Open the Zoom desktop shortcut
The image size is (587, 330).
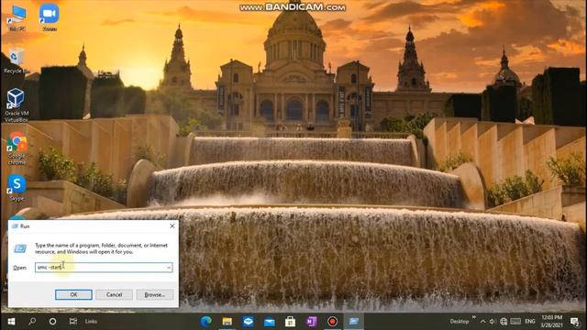[49, 17]
